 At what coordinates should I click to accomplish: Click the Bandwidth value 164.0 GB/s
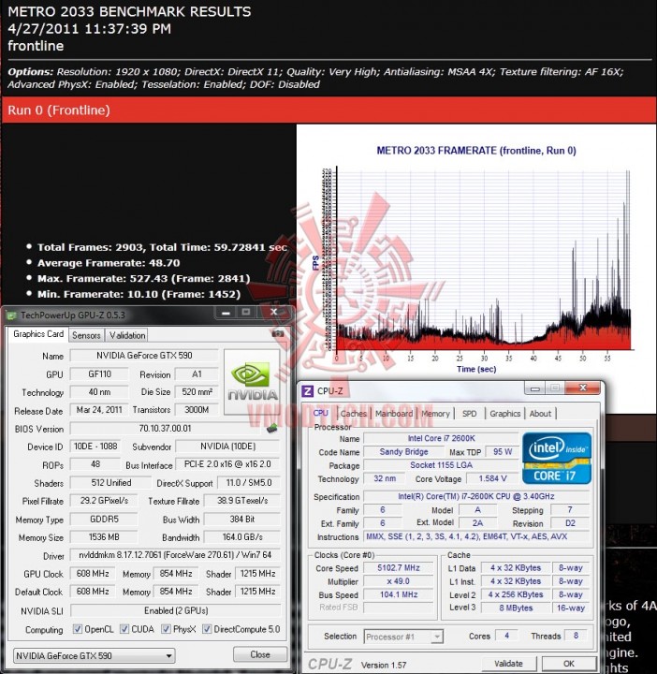click(241, 537)
